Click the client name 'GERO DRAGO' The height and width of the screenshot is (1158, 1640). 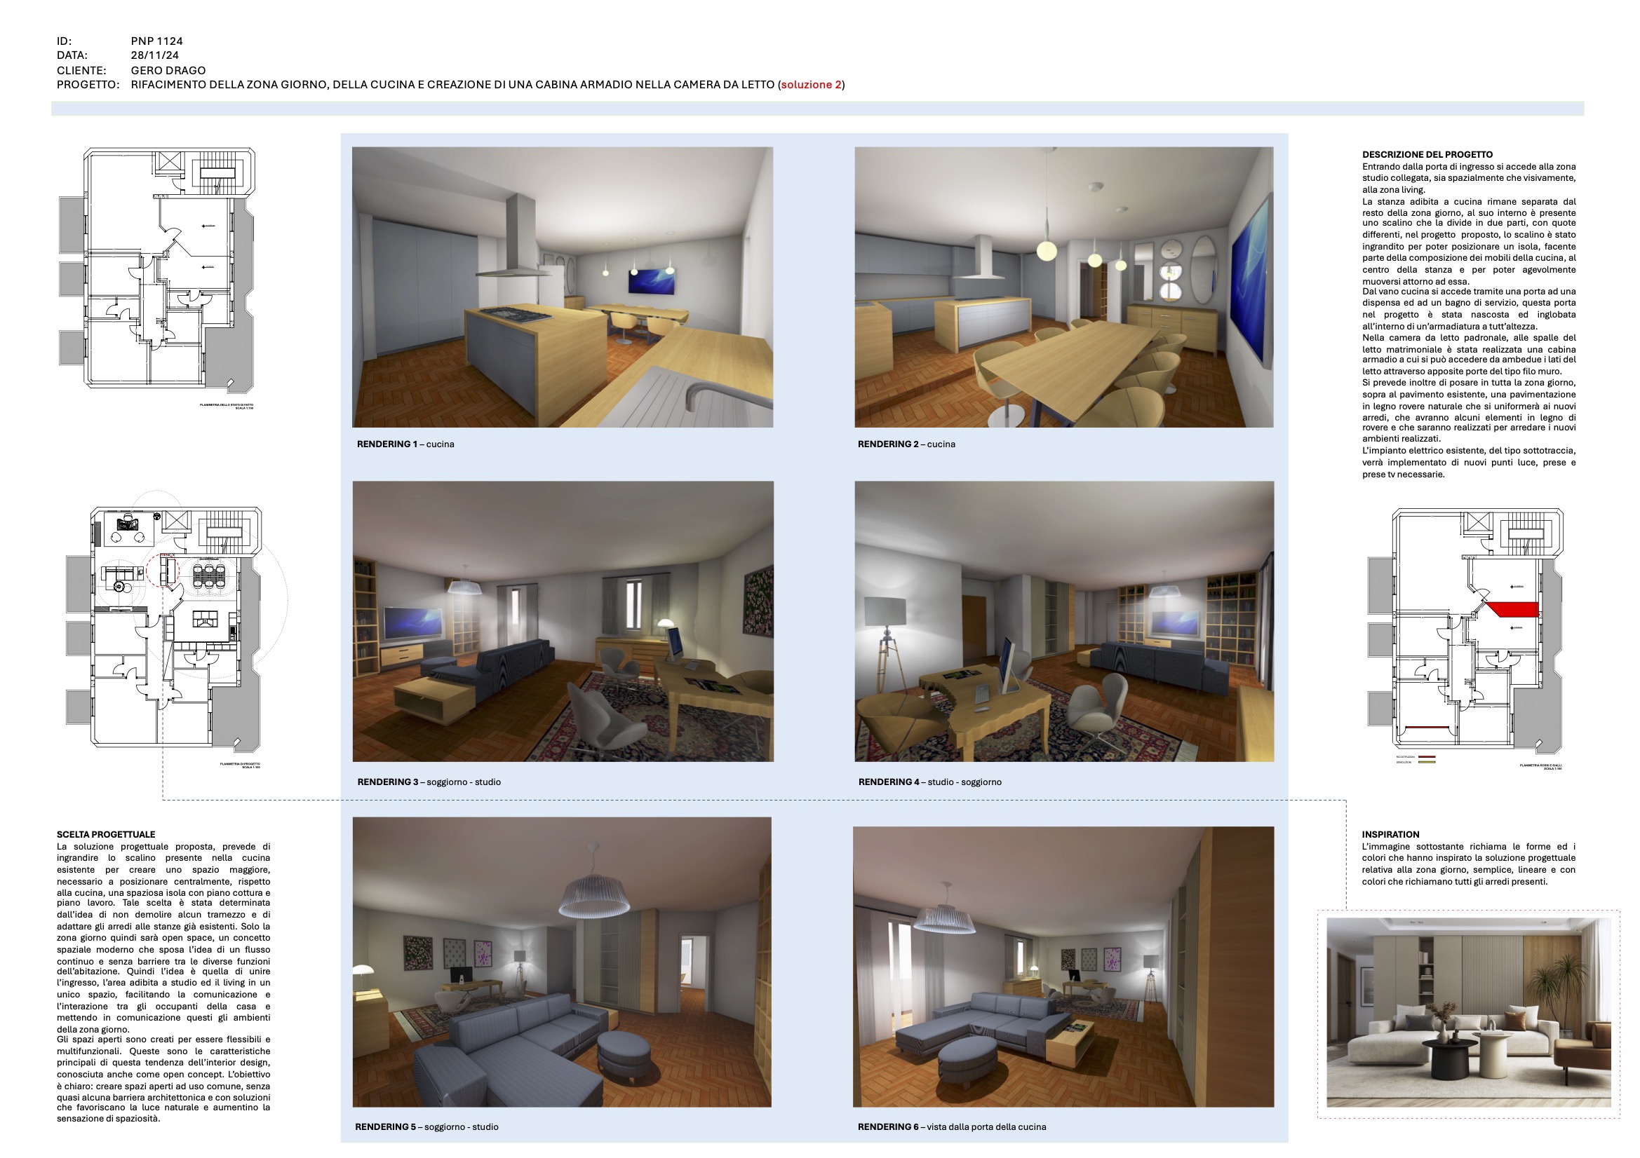coord(168,70)
